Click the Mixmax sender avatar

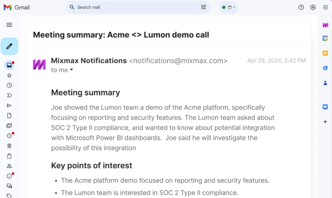point(39,65)
